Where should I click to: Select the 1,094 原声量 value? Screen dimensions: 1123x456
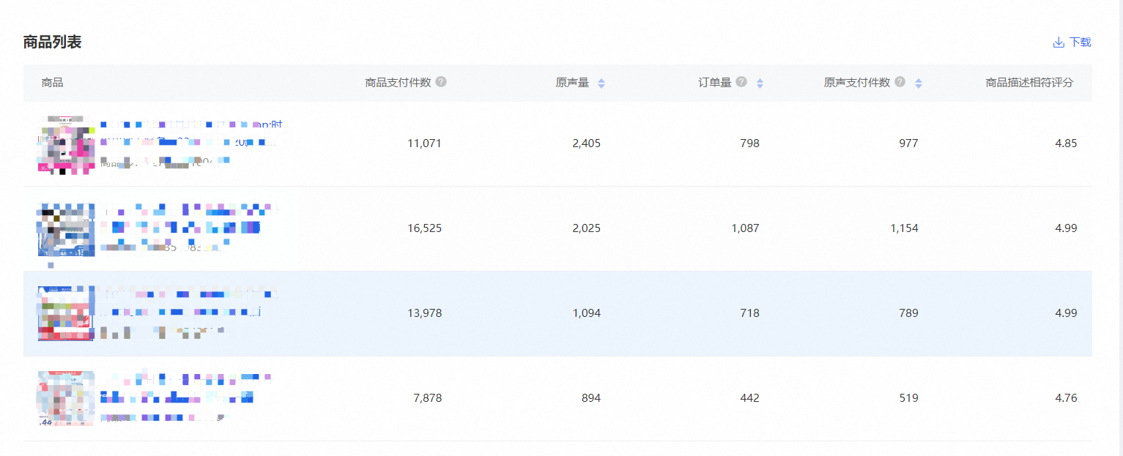pos(587,313)
